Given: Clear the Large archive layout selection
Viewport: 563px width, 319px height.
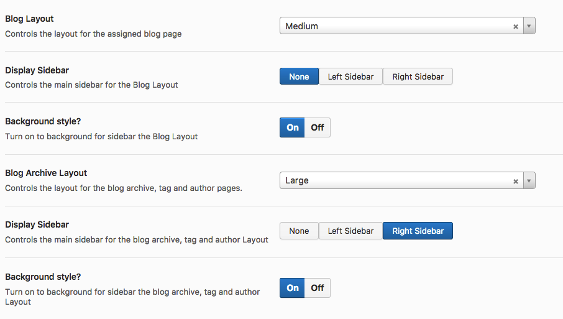Looking at the screenshot, I should coord(516,181).
